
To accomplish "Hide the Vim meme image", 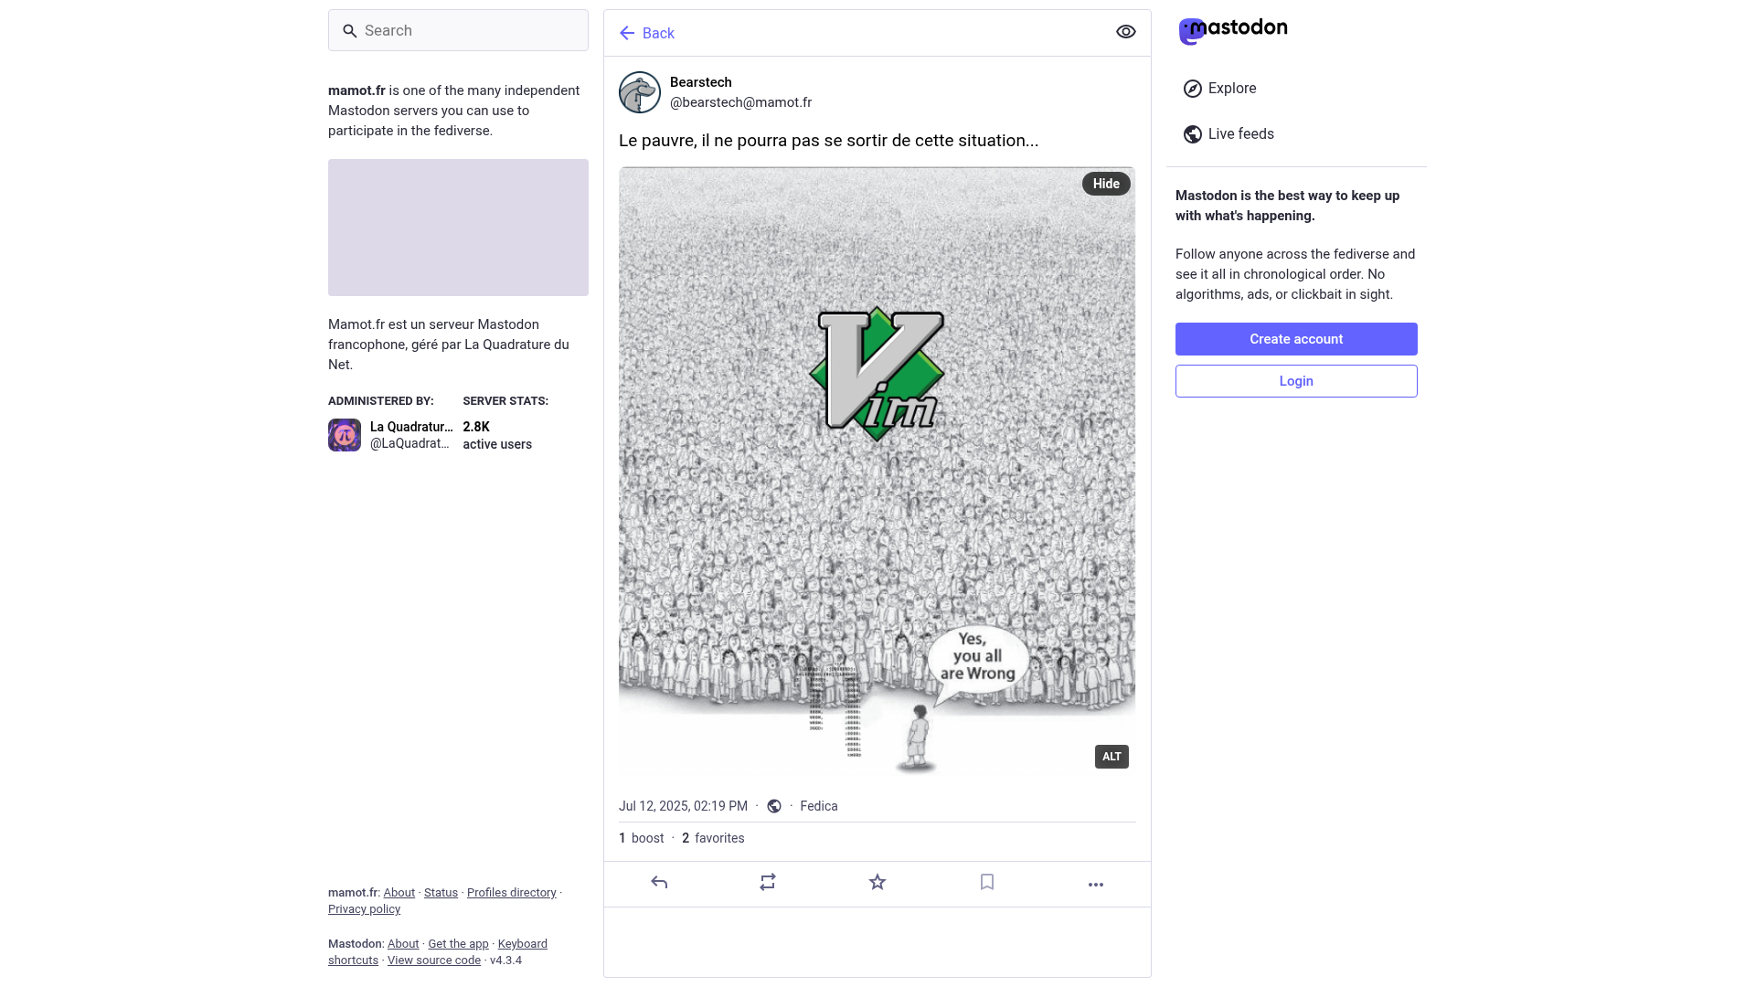I will pos(1106,184).
